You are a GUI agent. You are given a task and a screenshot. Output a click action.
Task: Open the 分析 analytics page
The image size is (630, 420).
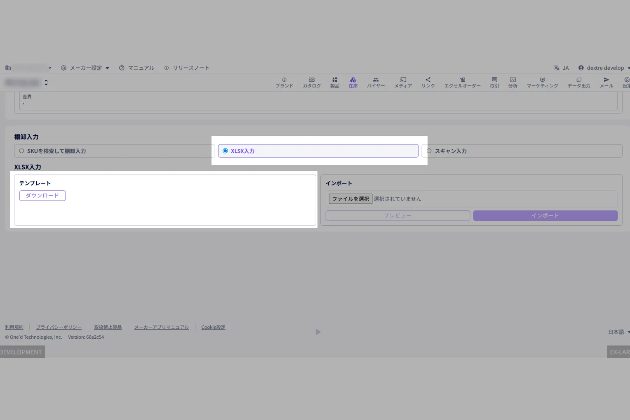pyautogui.click(x=513, y=83)
